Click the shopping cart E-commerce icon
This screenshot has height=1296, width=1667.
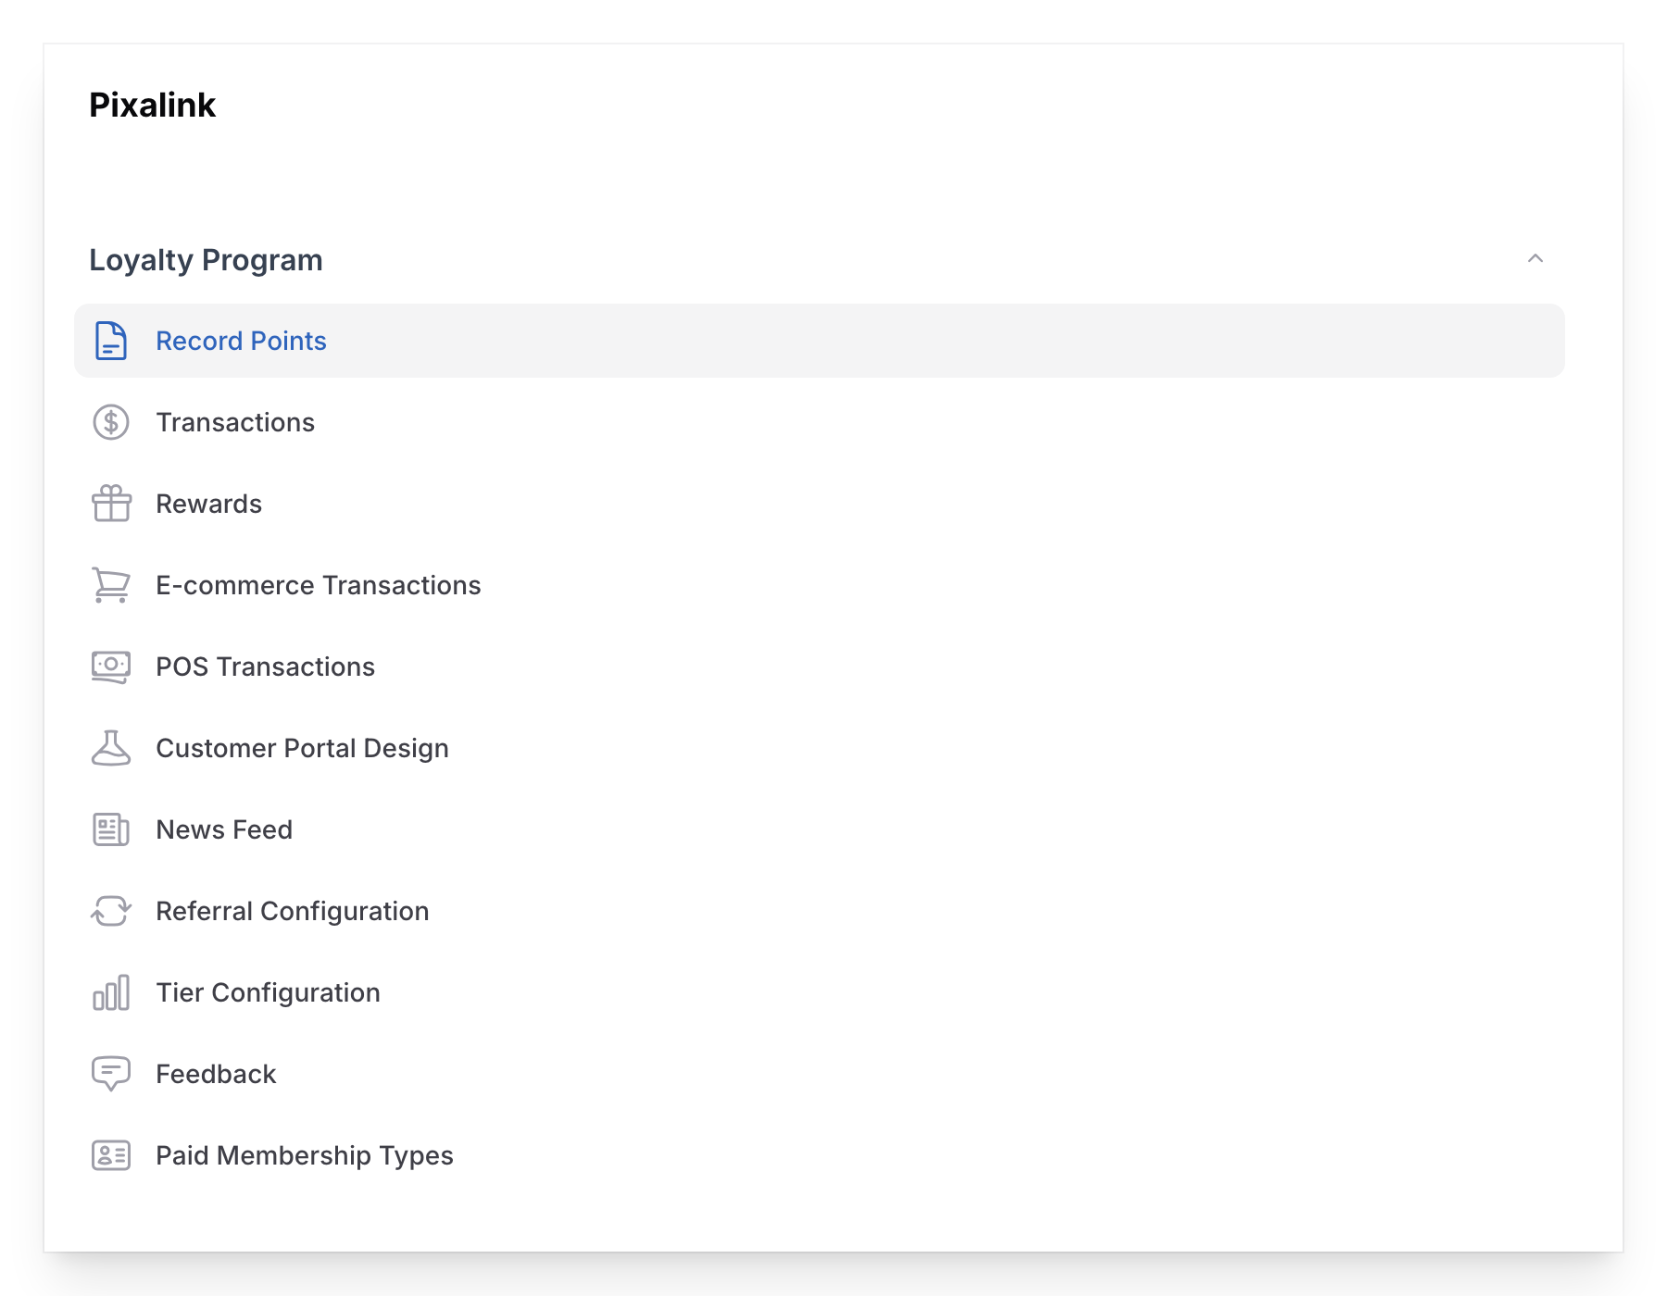[x=110, y=585]
